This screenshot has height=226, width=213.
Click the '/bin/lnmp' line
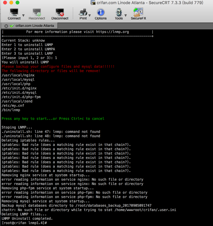(11, 110)
